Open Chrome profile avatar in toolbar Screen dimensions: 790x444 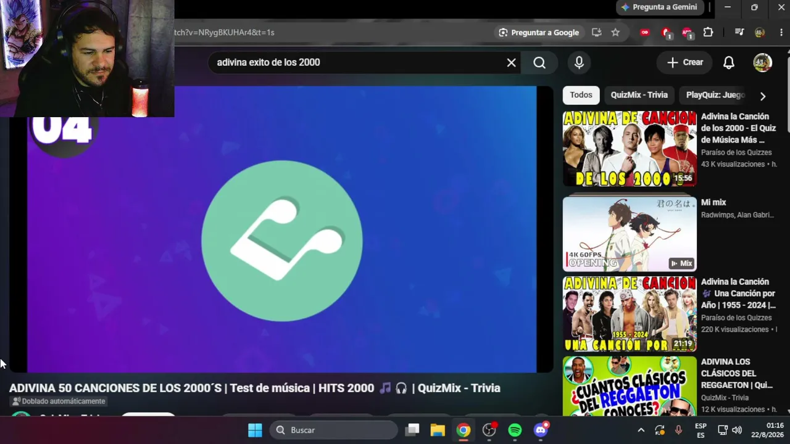pos(760,33)
